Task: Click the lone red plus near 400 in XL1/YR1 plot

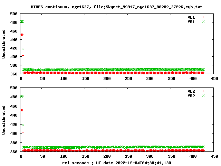Action: (23, 56)
